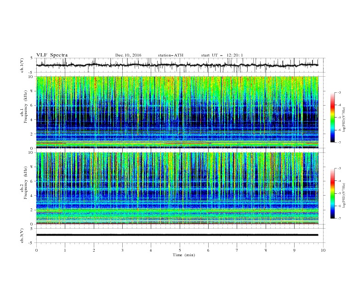
Task: Select the ch.1 spectrogram color scale bar
Action: pyautogui.click(x=332, y=118)
